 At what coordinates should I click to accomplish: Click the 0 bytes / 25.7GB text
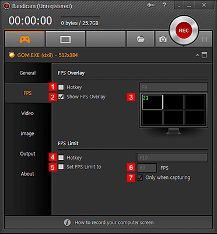(80, 23)
